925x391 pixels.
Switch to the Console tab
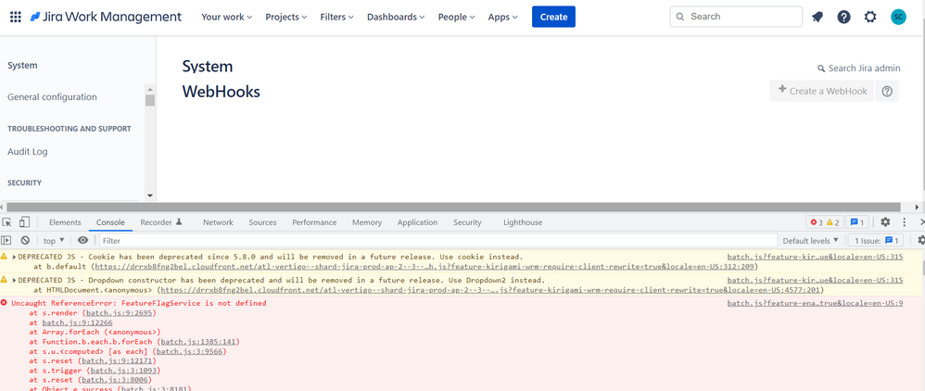click(x=110, y=222)
